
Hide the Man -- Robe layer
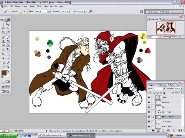click(x=149, y=117)
